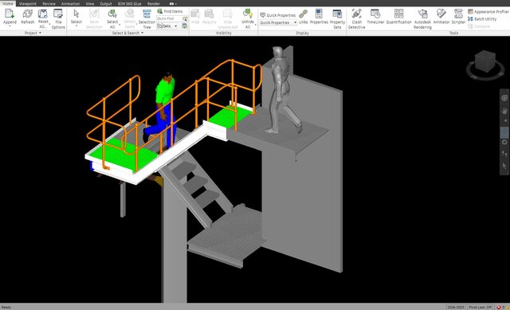Open Batch Utility
510x310 pixels.
pos(482,19)
